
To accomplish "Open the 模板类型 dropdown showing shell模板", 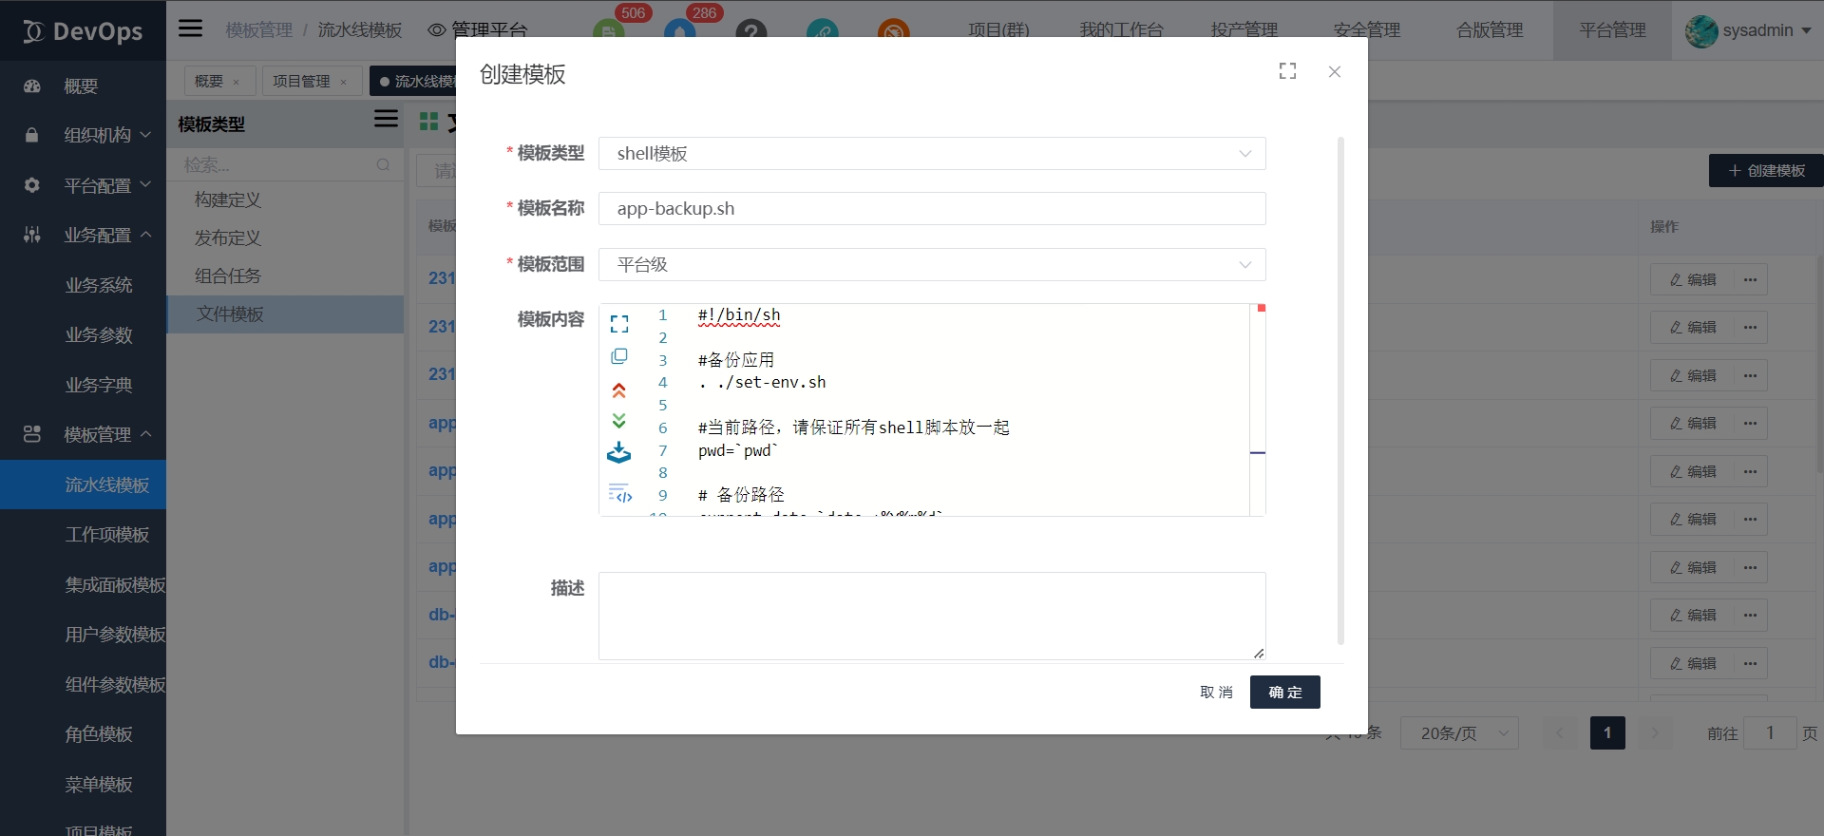I will (x=931, y=154).
